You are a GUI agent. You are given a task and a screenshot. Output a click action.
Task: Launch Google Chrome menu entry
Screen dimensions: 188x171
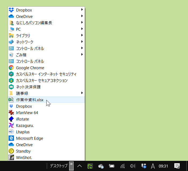46,68
